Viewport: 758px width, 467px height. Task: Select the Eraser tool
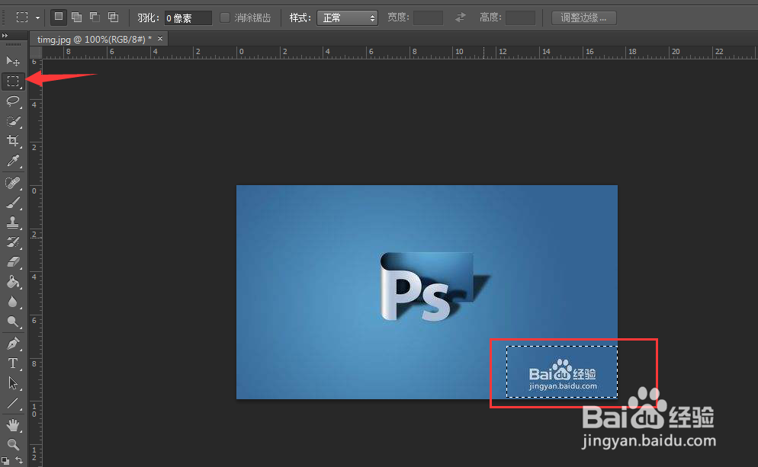pos(13,262)
